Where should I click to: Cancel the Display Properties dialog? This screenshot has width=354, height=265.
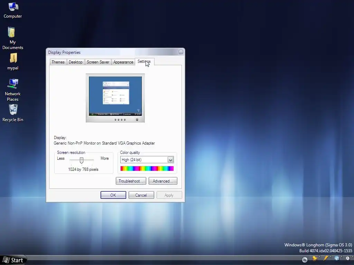pos(141,195)
